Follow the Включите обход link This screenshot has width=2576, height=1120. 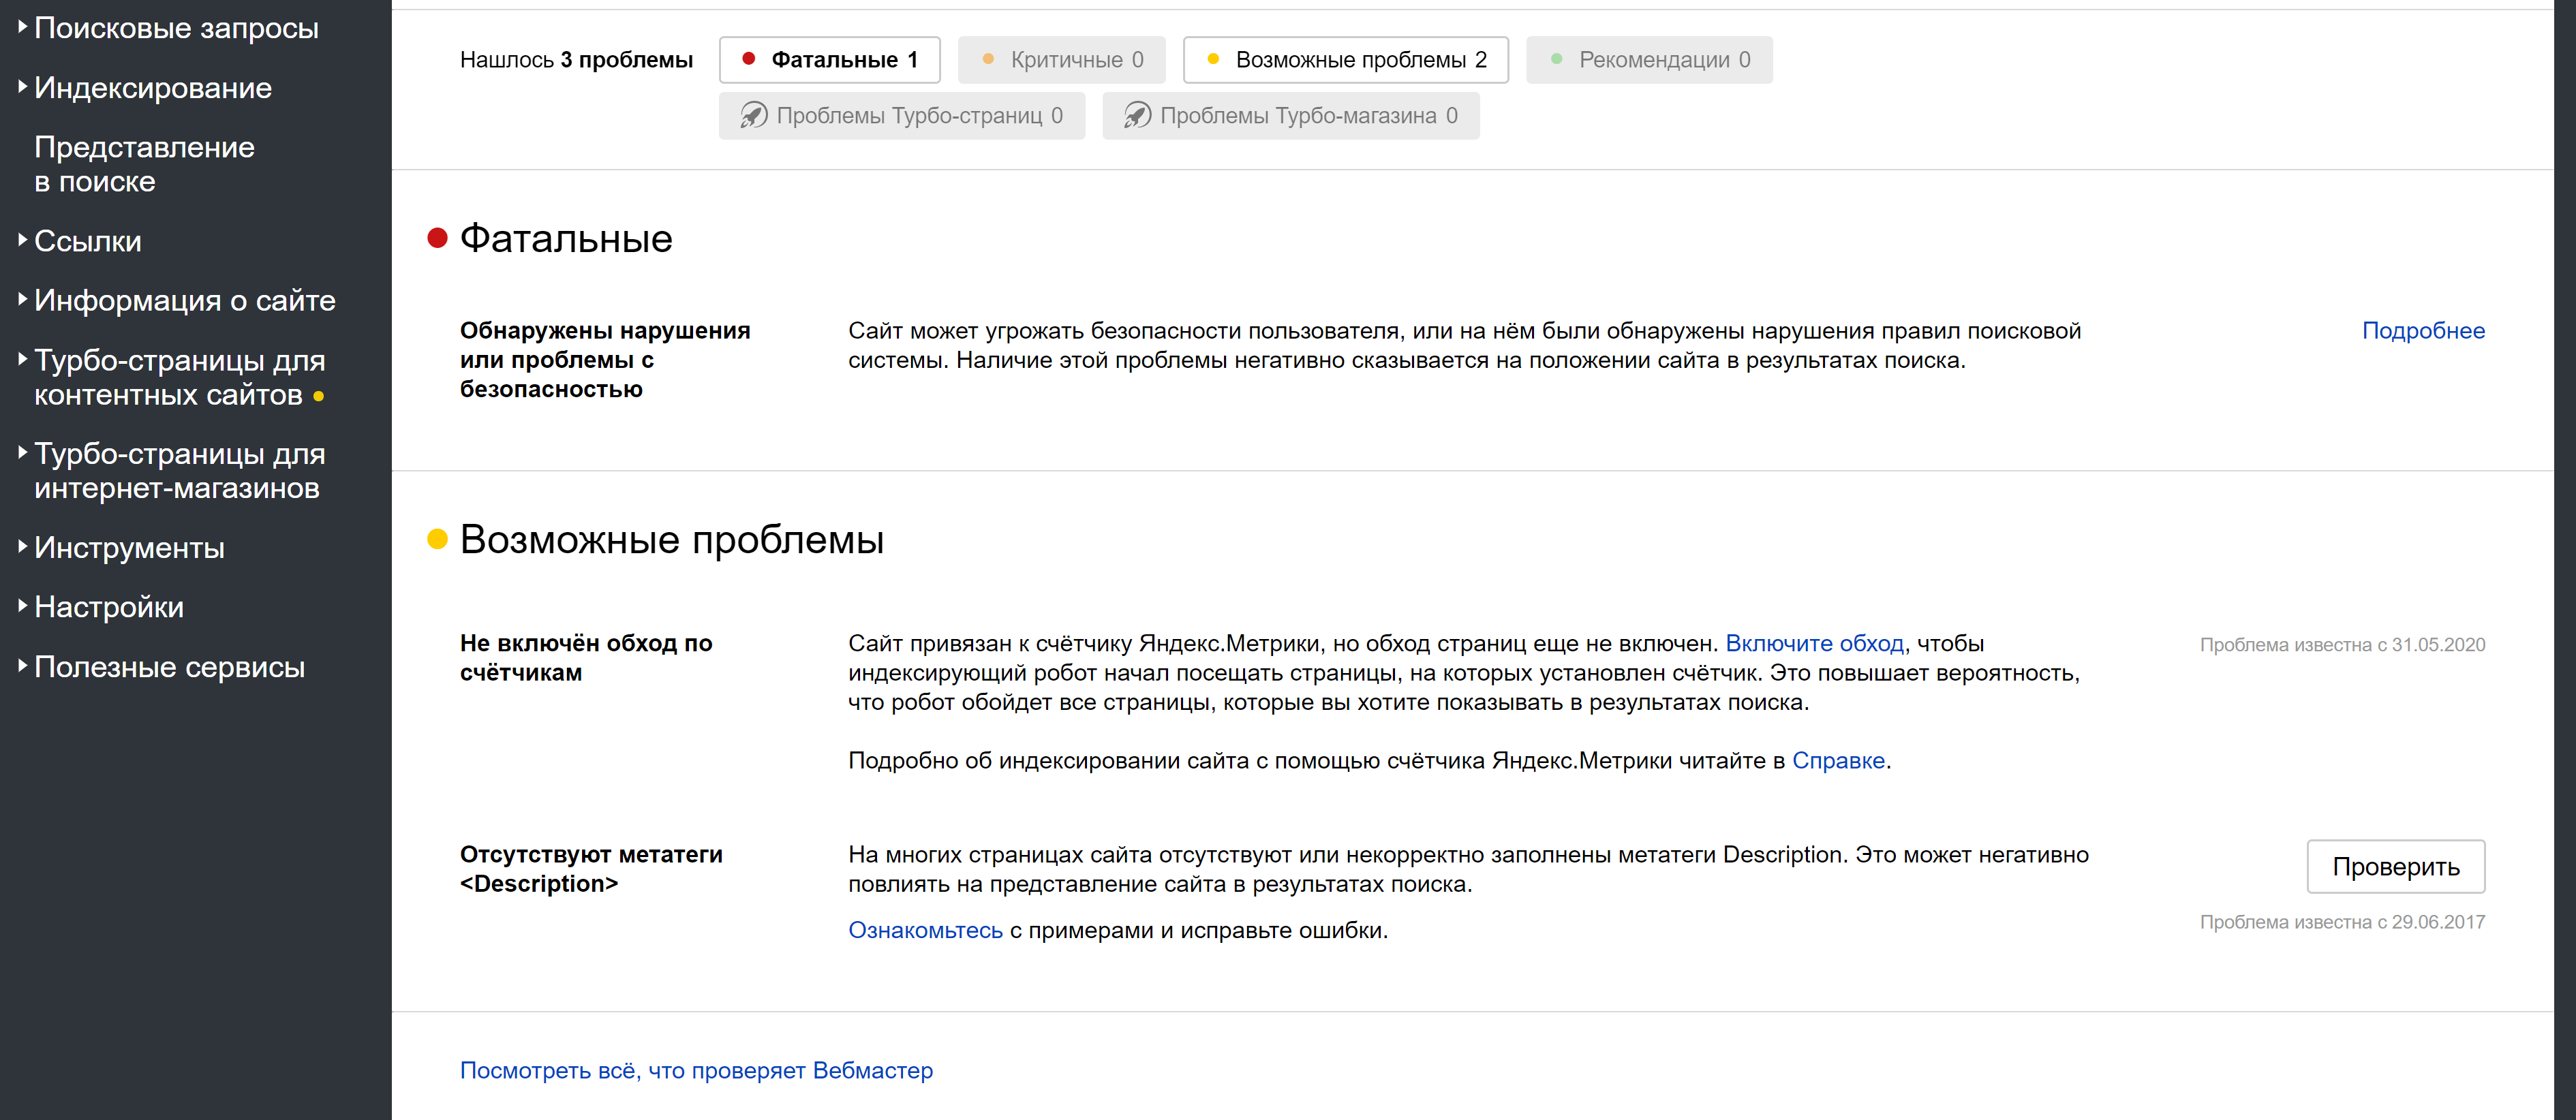[1814, 644]
